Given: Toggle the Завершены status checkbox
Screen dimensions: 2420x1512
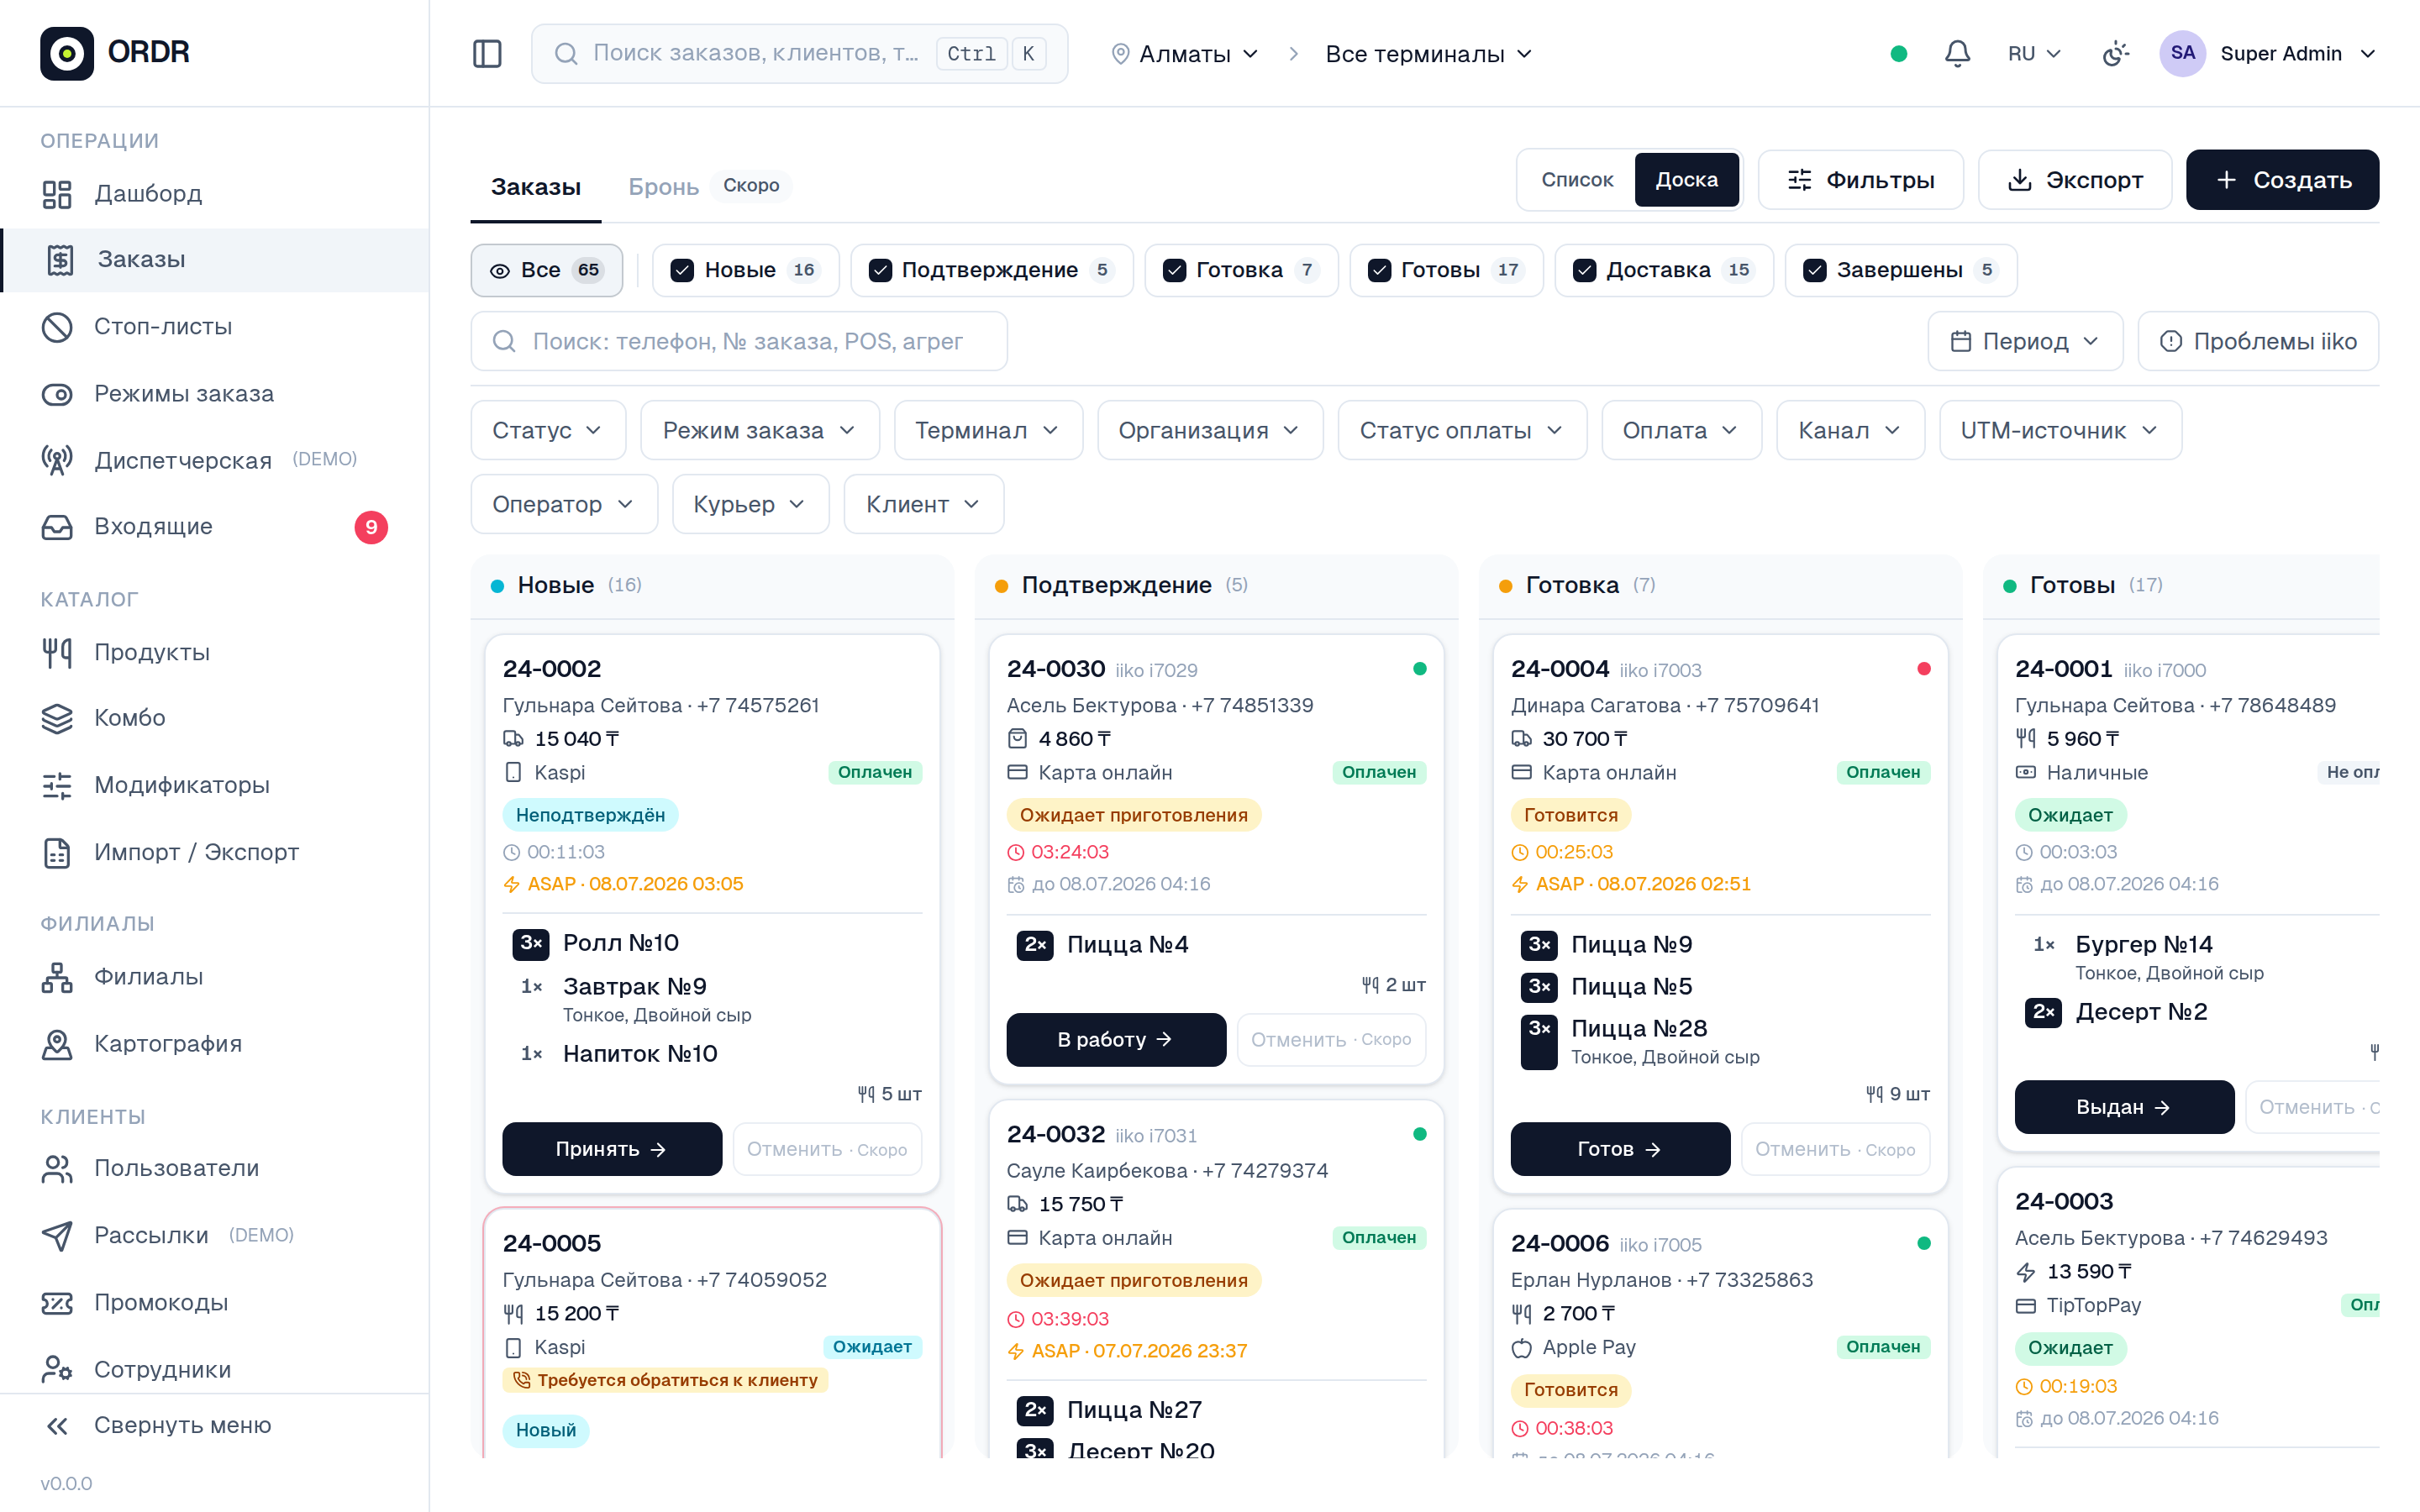Looking at the screenshot, I should 1814,270.
